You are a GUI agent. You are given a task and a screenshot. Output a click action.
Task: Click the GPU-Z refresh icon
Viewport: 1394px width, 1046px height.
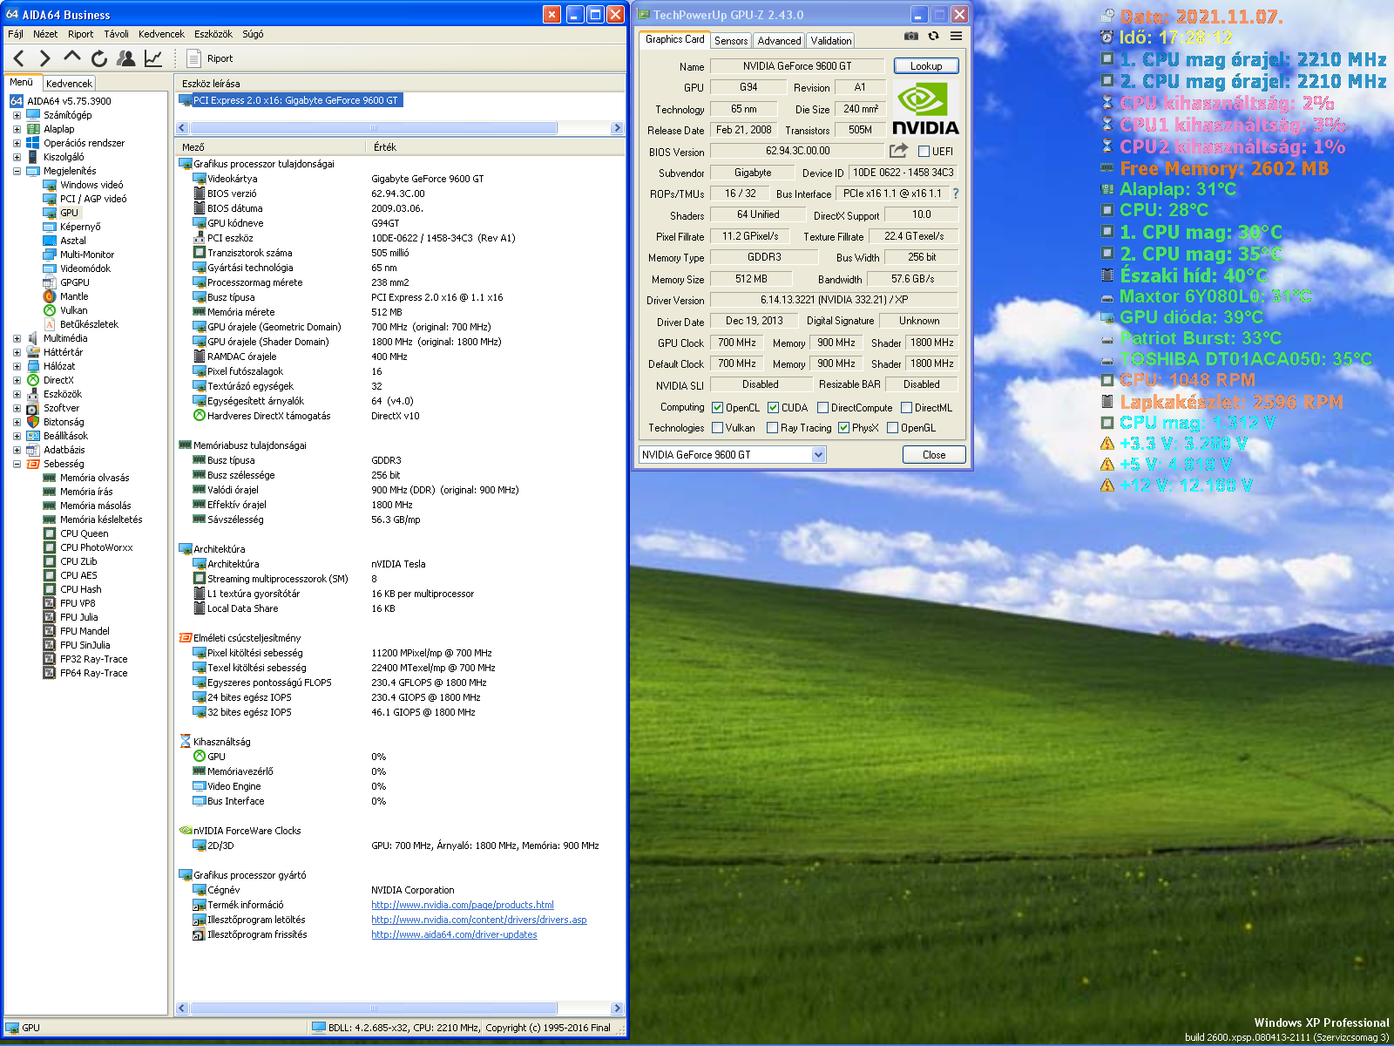[933, 37]
